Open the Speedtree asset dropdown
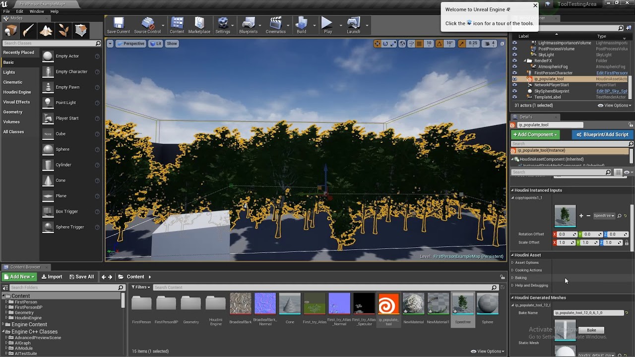 (x=604, y=216)
